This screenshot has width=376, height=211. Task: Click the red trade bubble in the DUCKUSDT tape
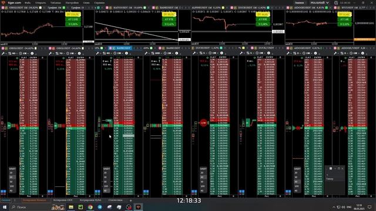click(204, 123)
